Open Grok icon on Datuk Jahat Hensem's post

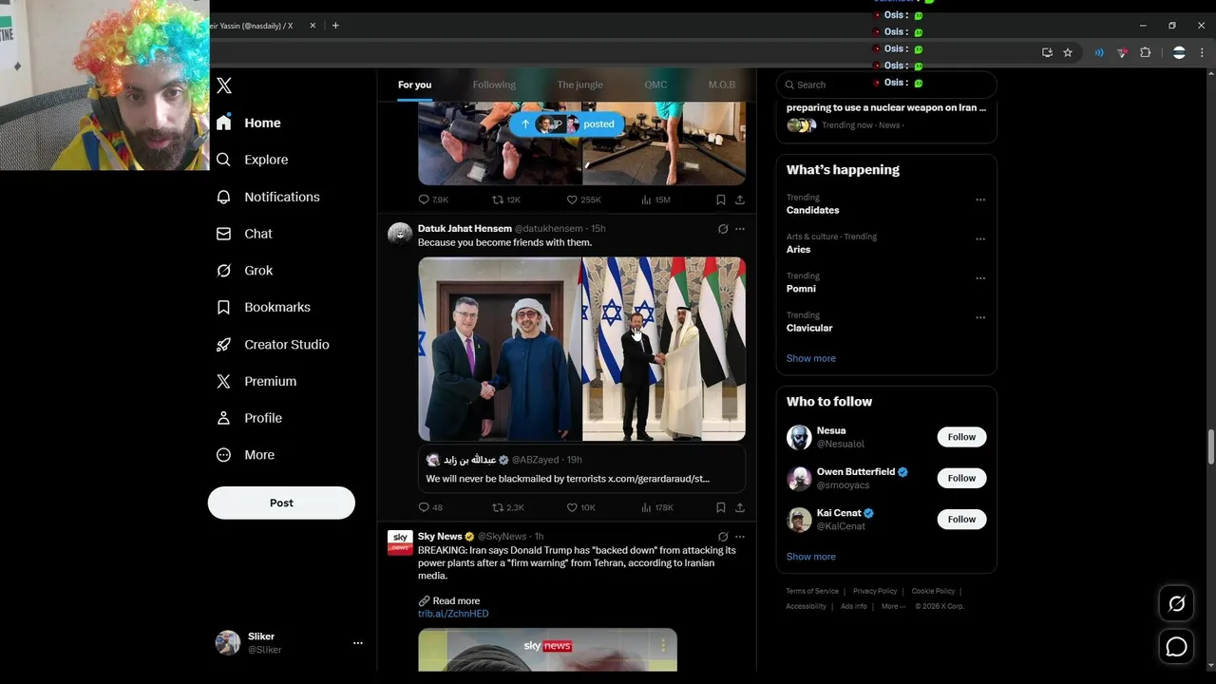(723, 229)
